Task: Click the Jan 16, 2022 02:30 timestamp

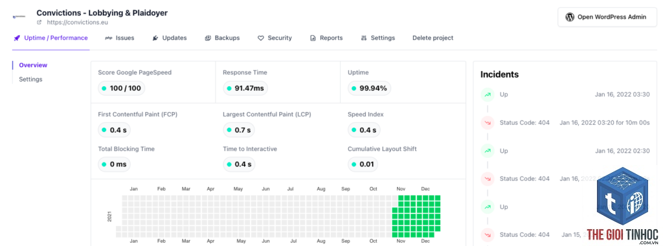Action: 622,150
